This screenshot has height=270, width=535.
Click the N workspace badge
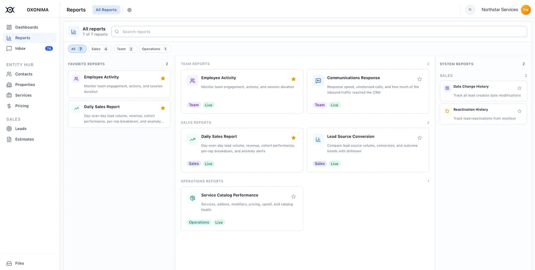pyautogui.click(x=470, y=10)
